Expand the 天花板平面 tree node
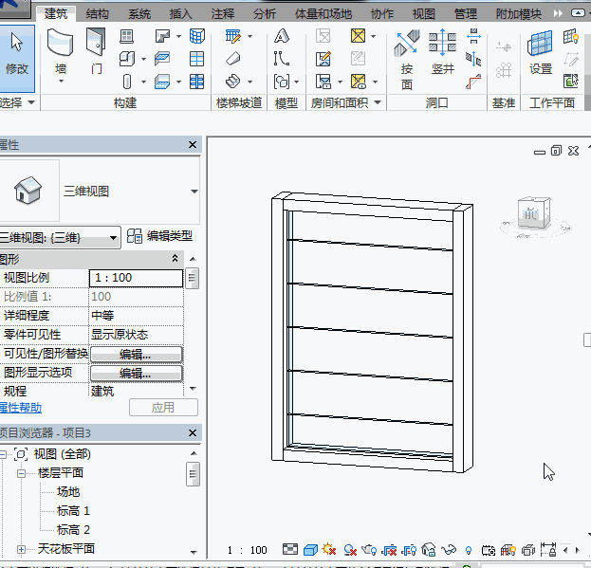The width and height of the screenshot is (591, 568). [x=21, y=549]
